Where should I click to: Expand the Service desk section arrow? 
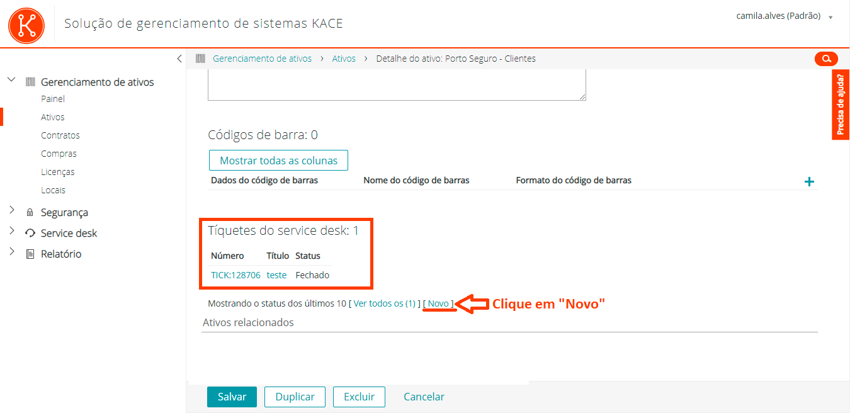[x=11, y=231]
